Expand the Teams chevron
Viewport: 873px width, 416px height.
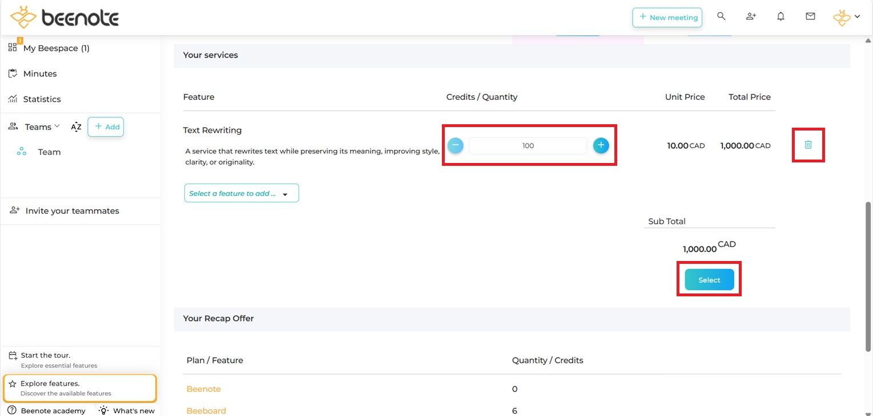click(x=57, y=127)
